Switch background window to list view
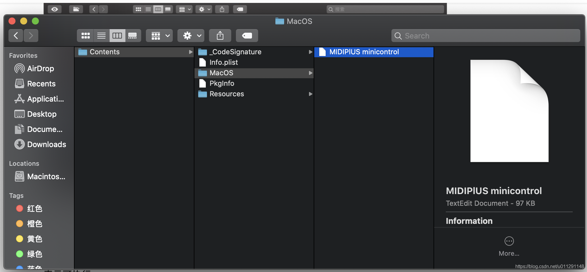587x272 pixels. [148, 9]
